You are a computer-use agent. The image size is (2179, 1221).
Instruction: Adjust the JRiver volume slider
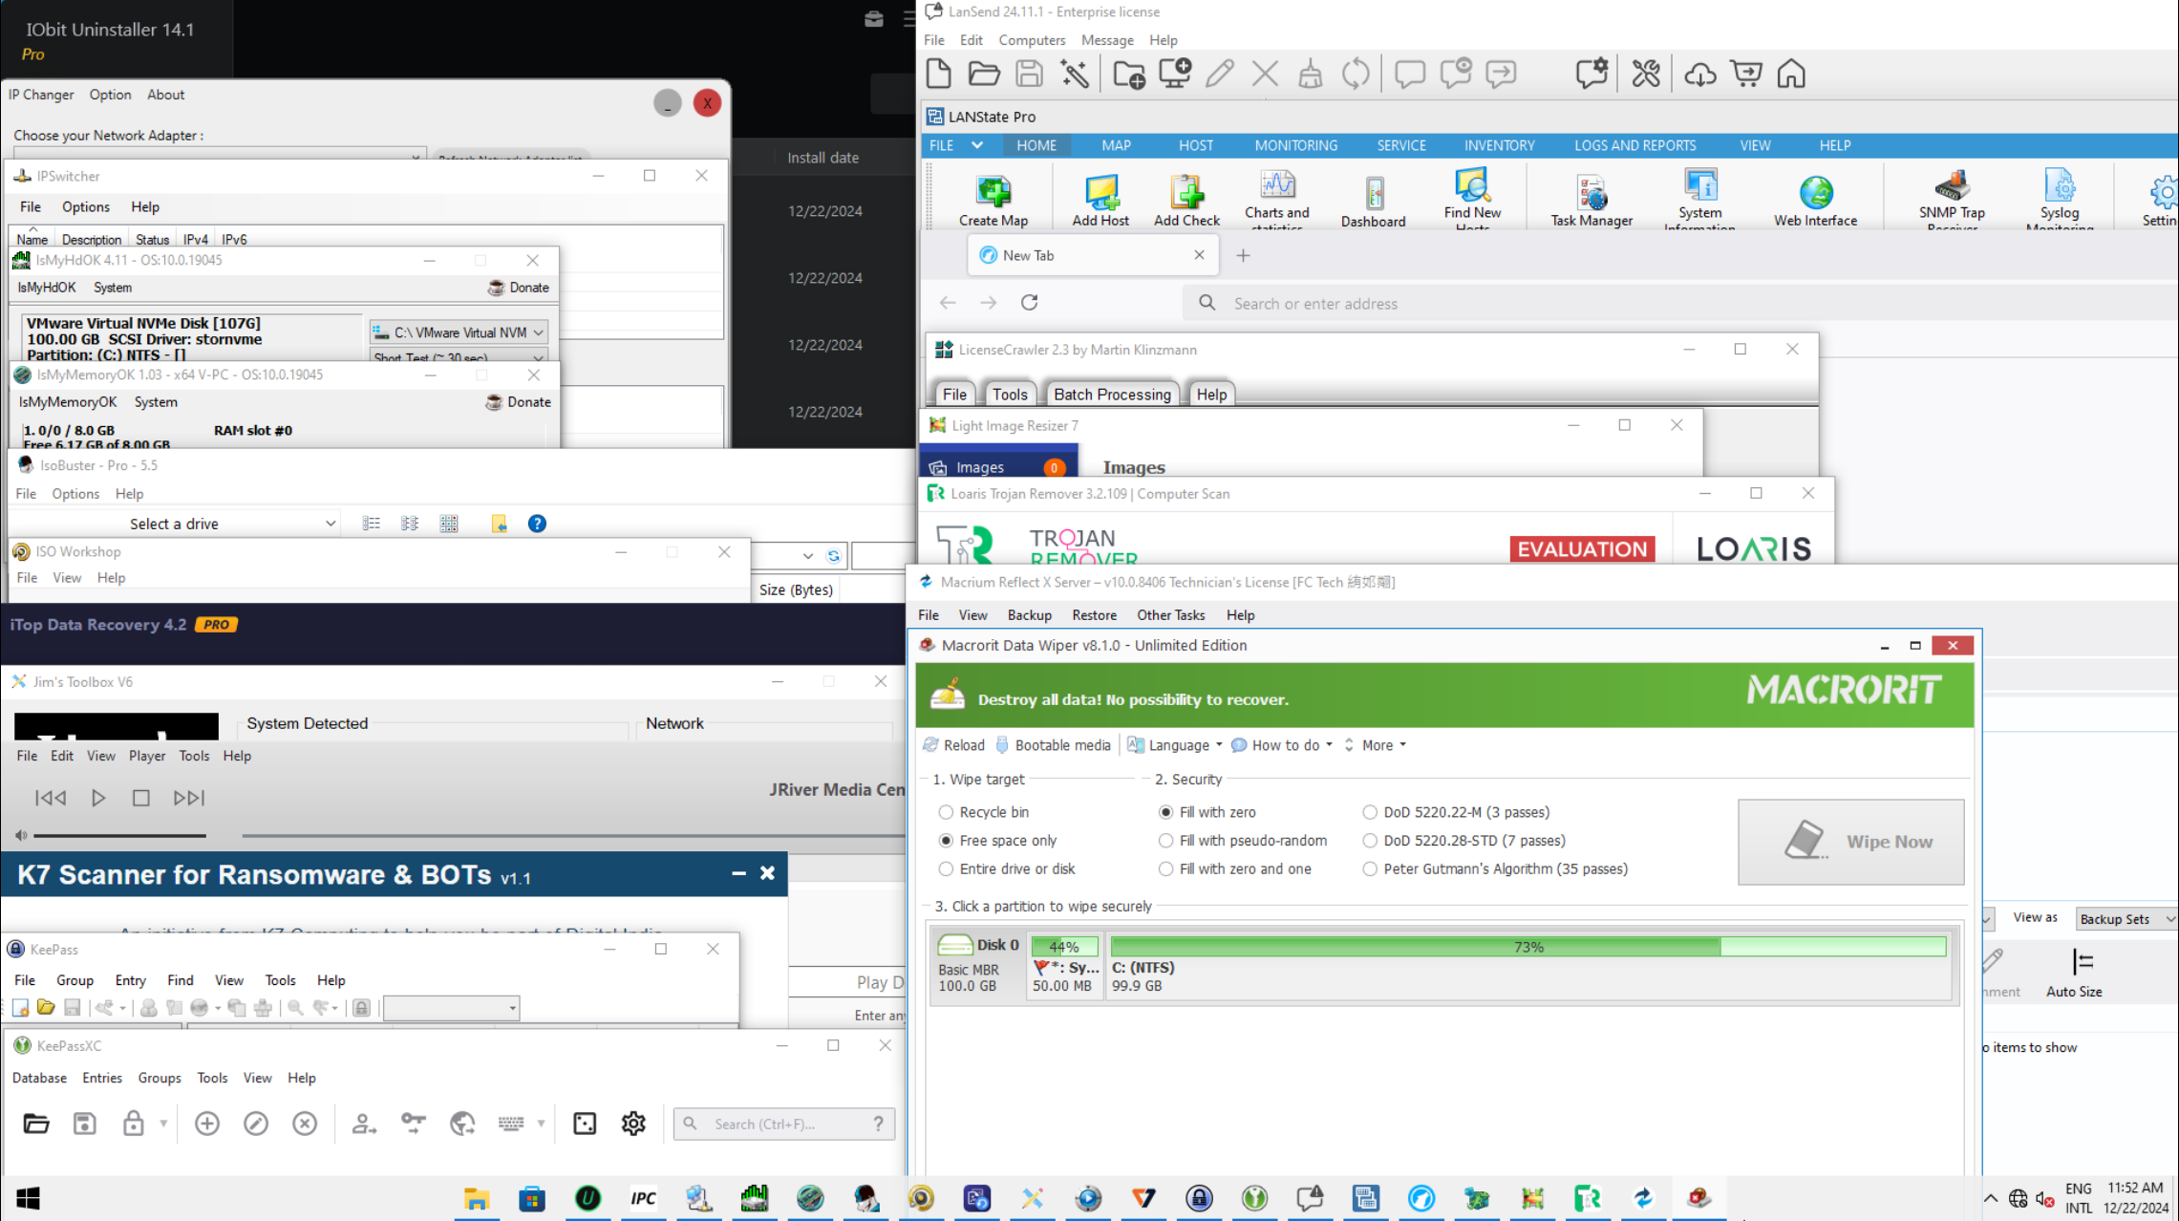(120, 836)
